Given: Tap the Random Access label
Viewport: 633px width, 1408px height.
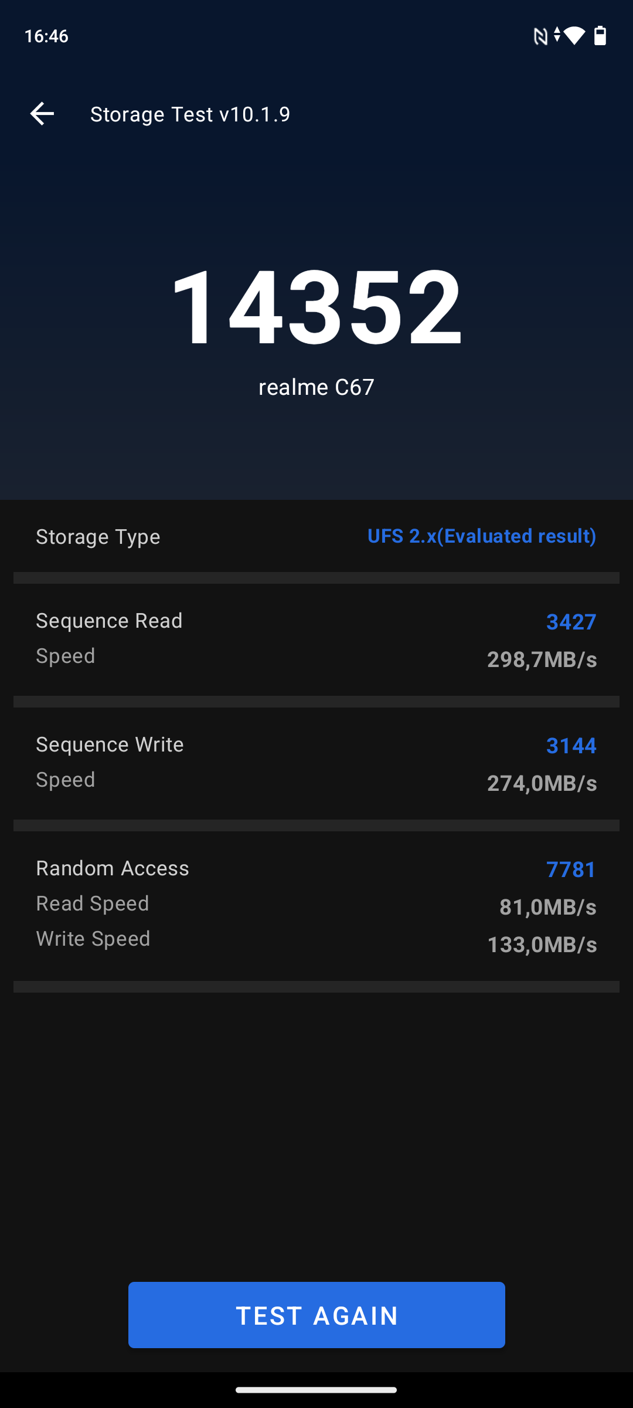Looking at the screenshot, I should (113, 868).
